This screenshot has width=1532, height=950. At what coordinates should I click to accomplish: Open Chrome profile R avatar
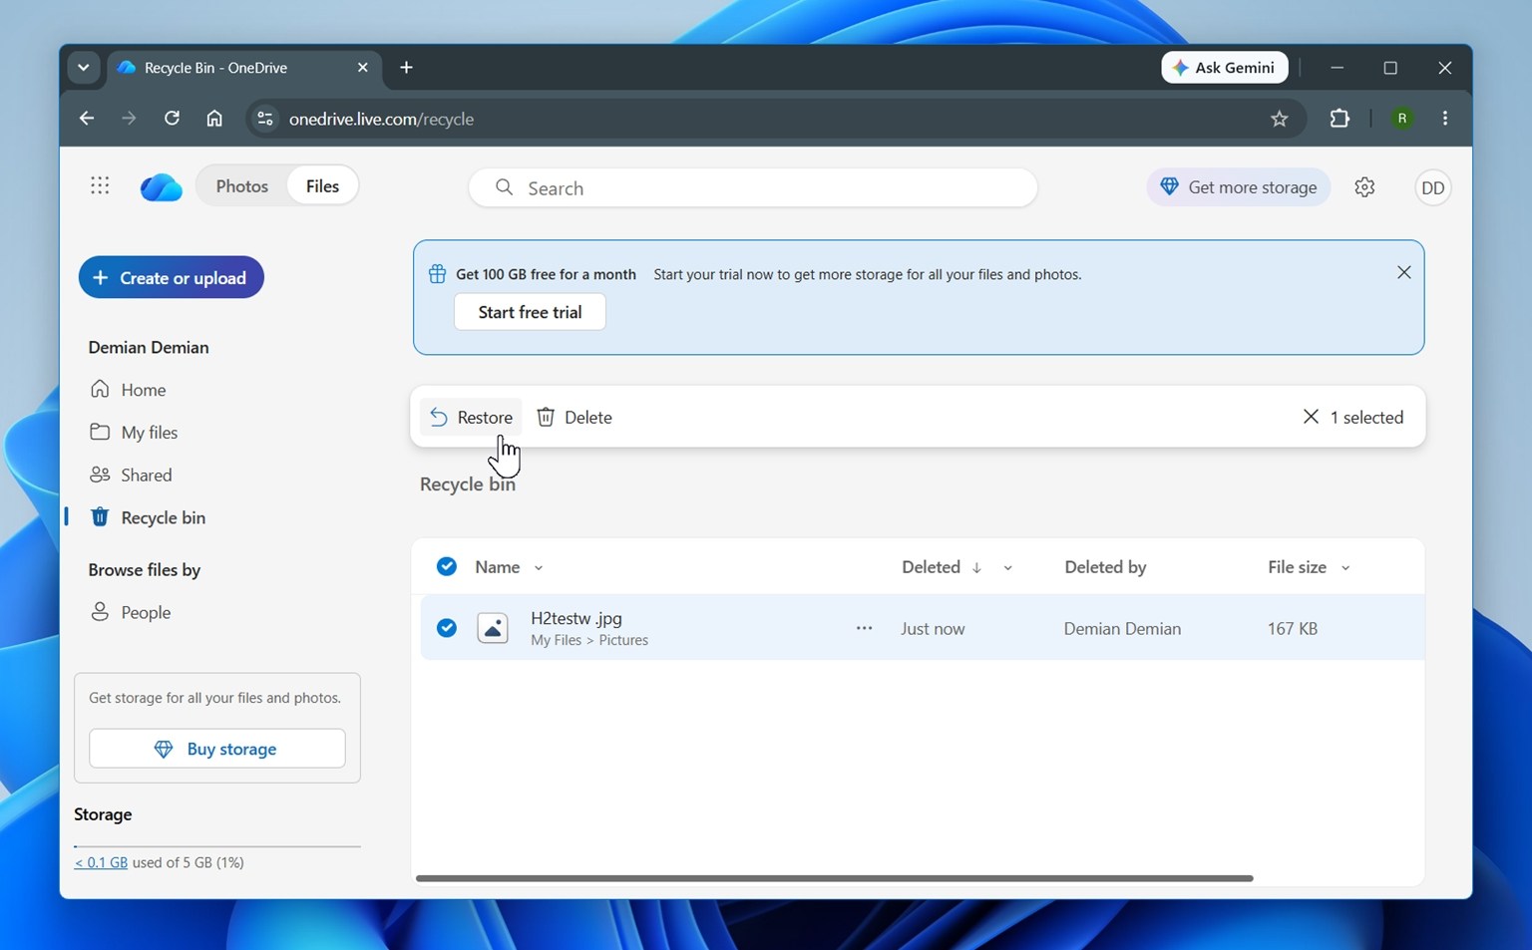click(x=1401, y=119)
